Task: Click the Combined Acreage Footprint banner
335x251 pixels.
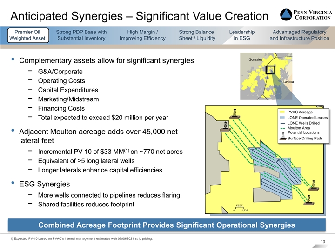Action: [x=167, y=225]
